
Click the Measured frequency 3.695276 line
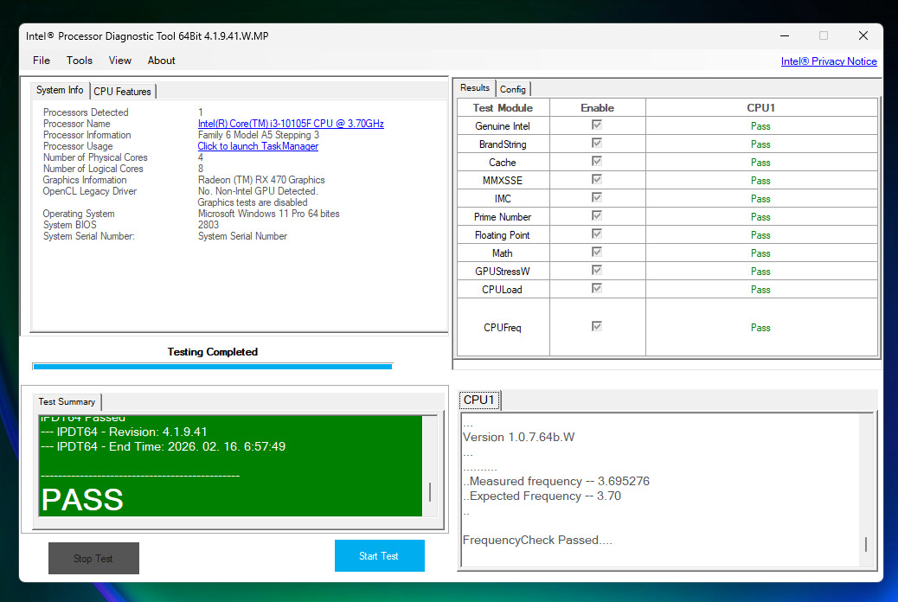point(556,481)
